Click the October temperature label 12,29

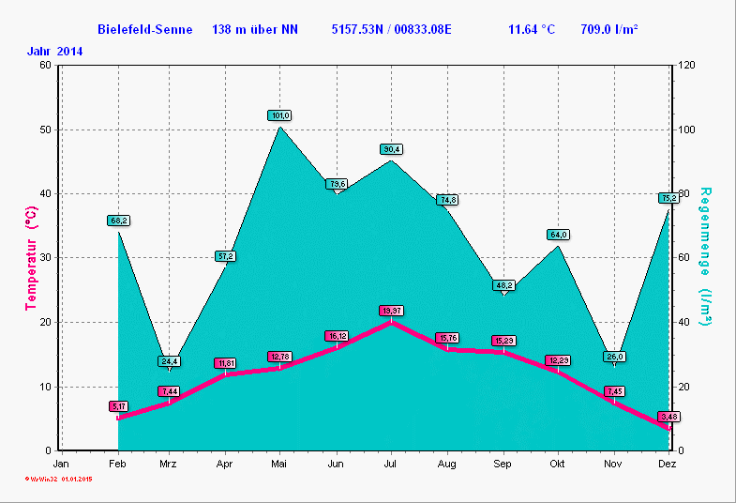pyautogui.click(x=558, y=360)
